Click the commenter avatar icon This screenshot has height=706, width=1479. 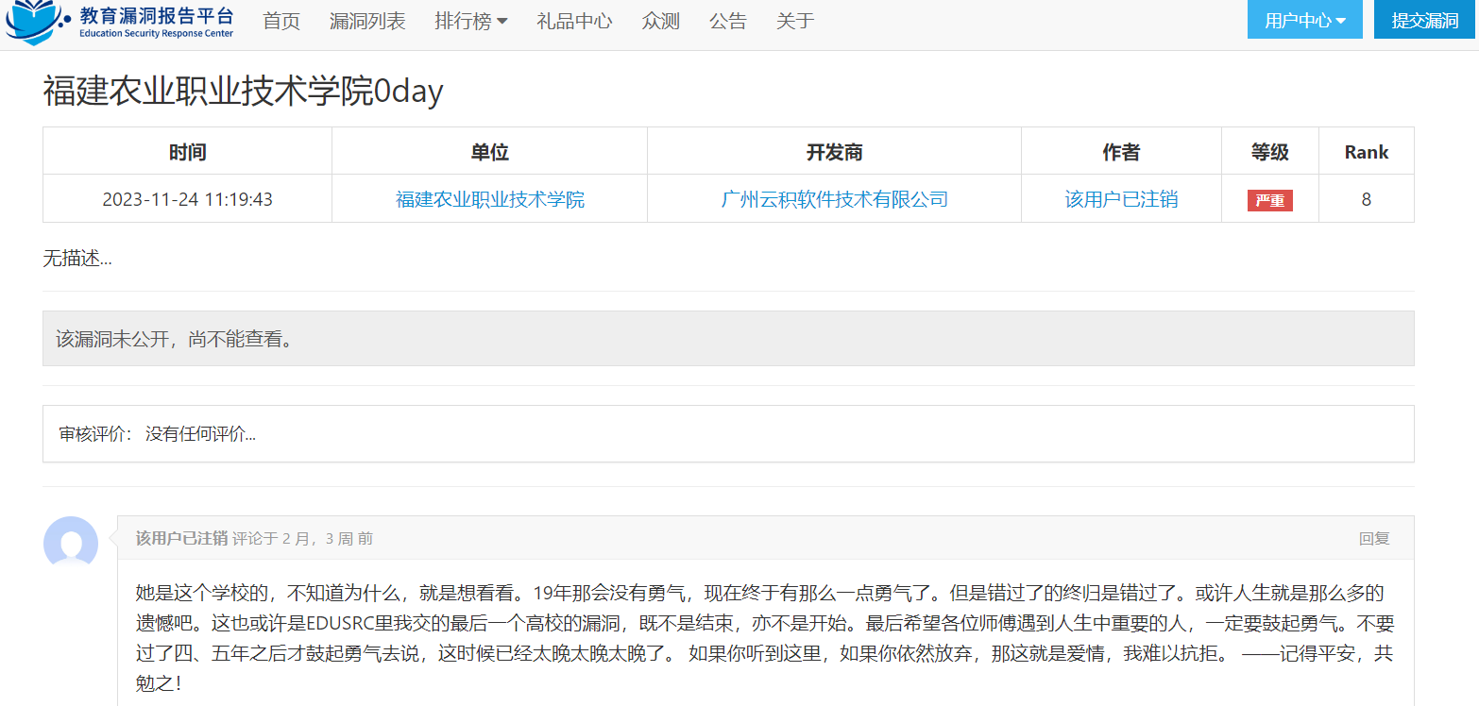tap(71, 544)
